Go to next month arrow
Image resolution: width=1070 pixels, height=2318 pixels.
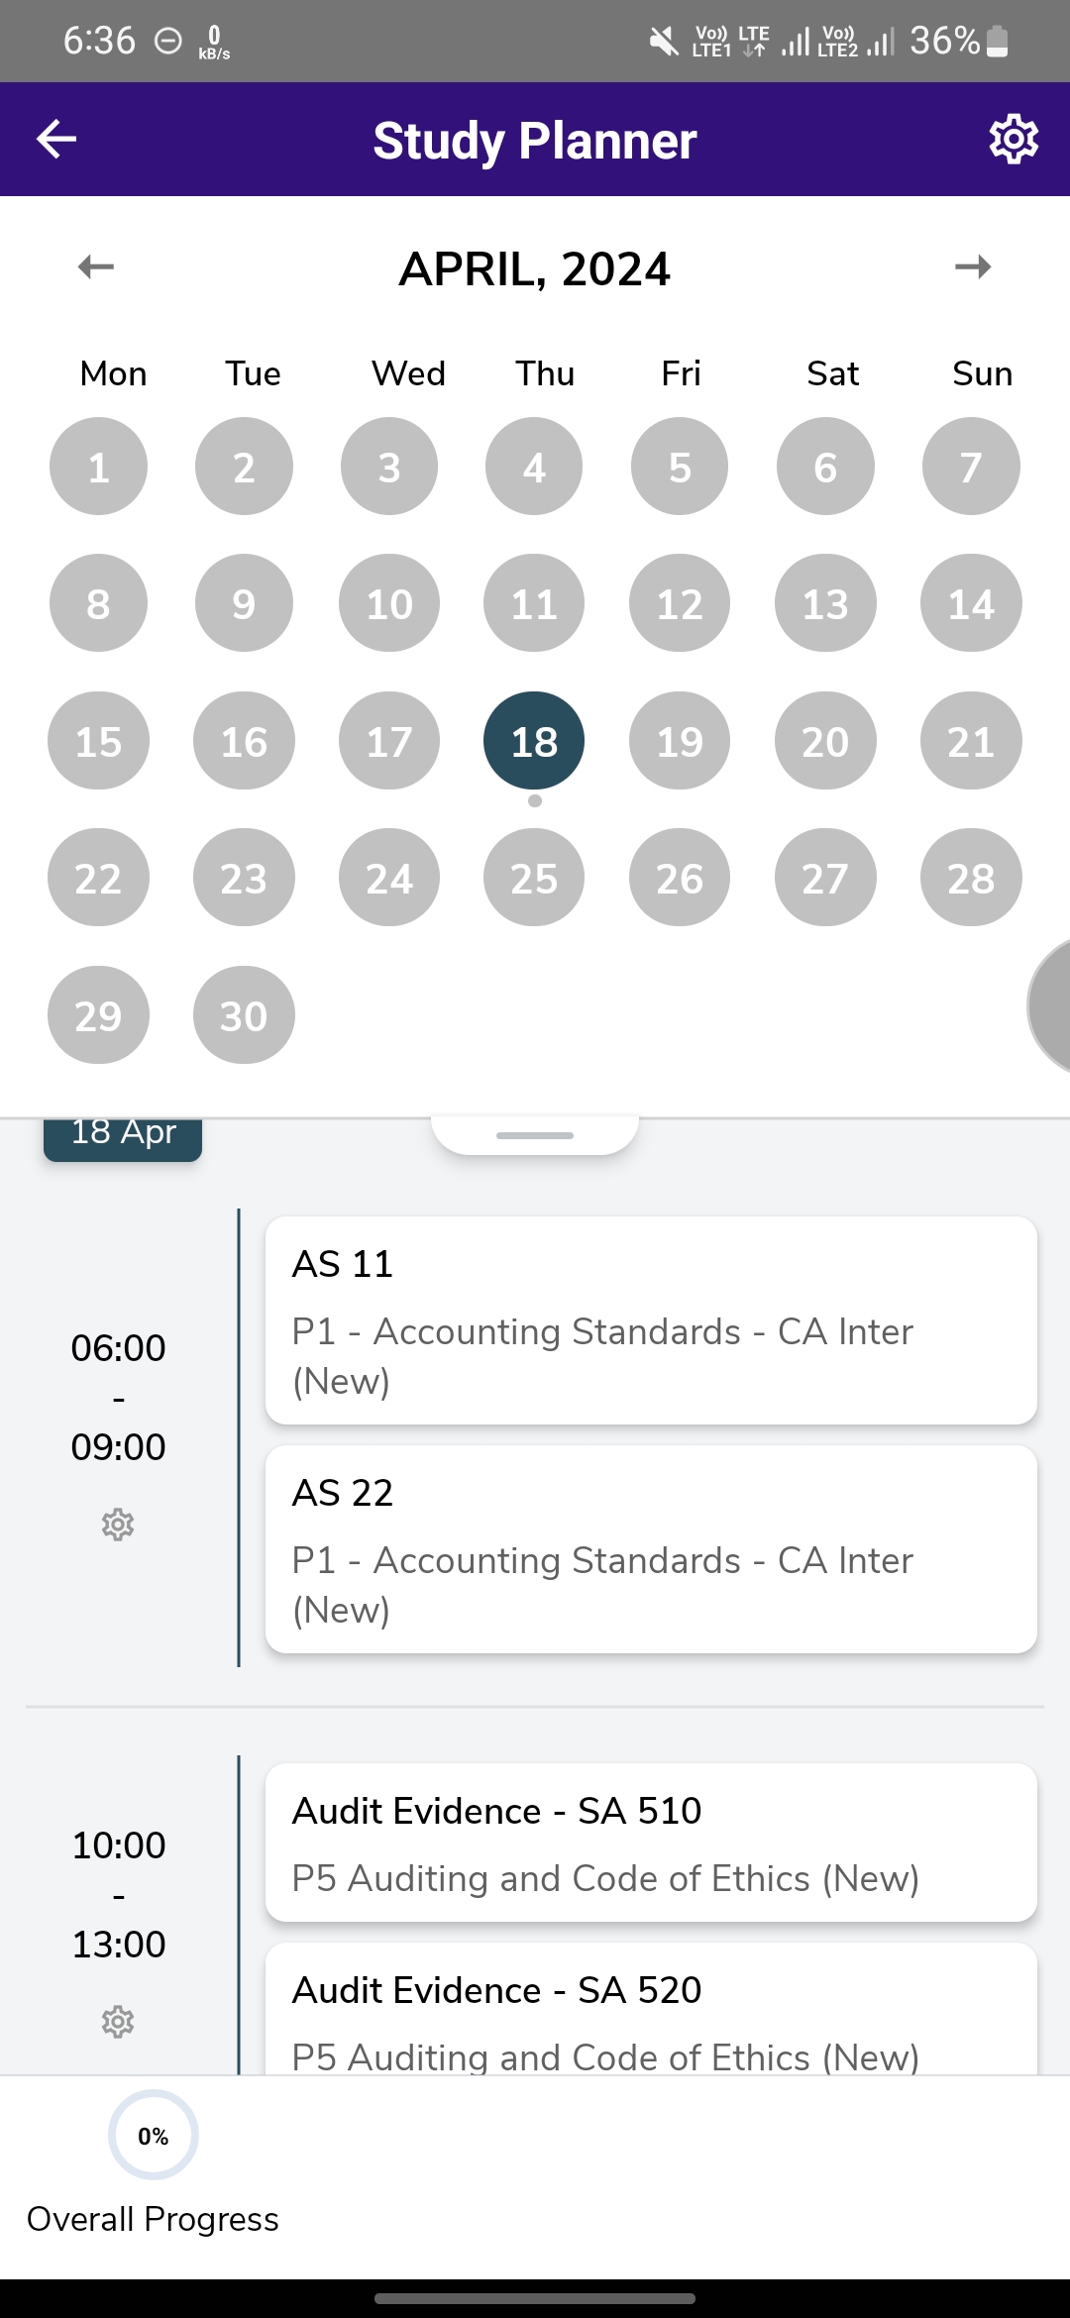click(973, 266)
